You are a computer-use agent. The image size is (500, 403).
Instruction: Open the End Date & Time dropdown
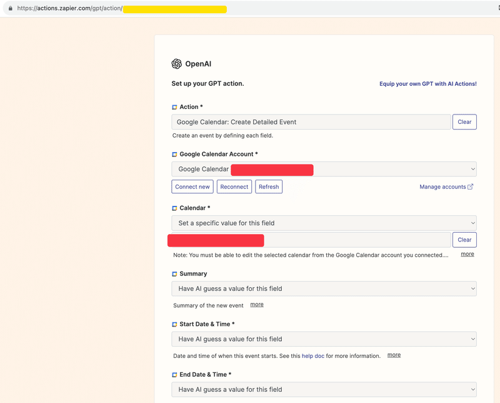tap(324, 390)
